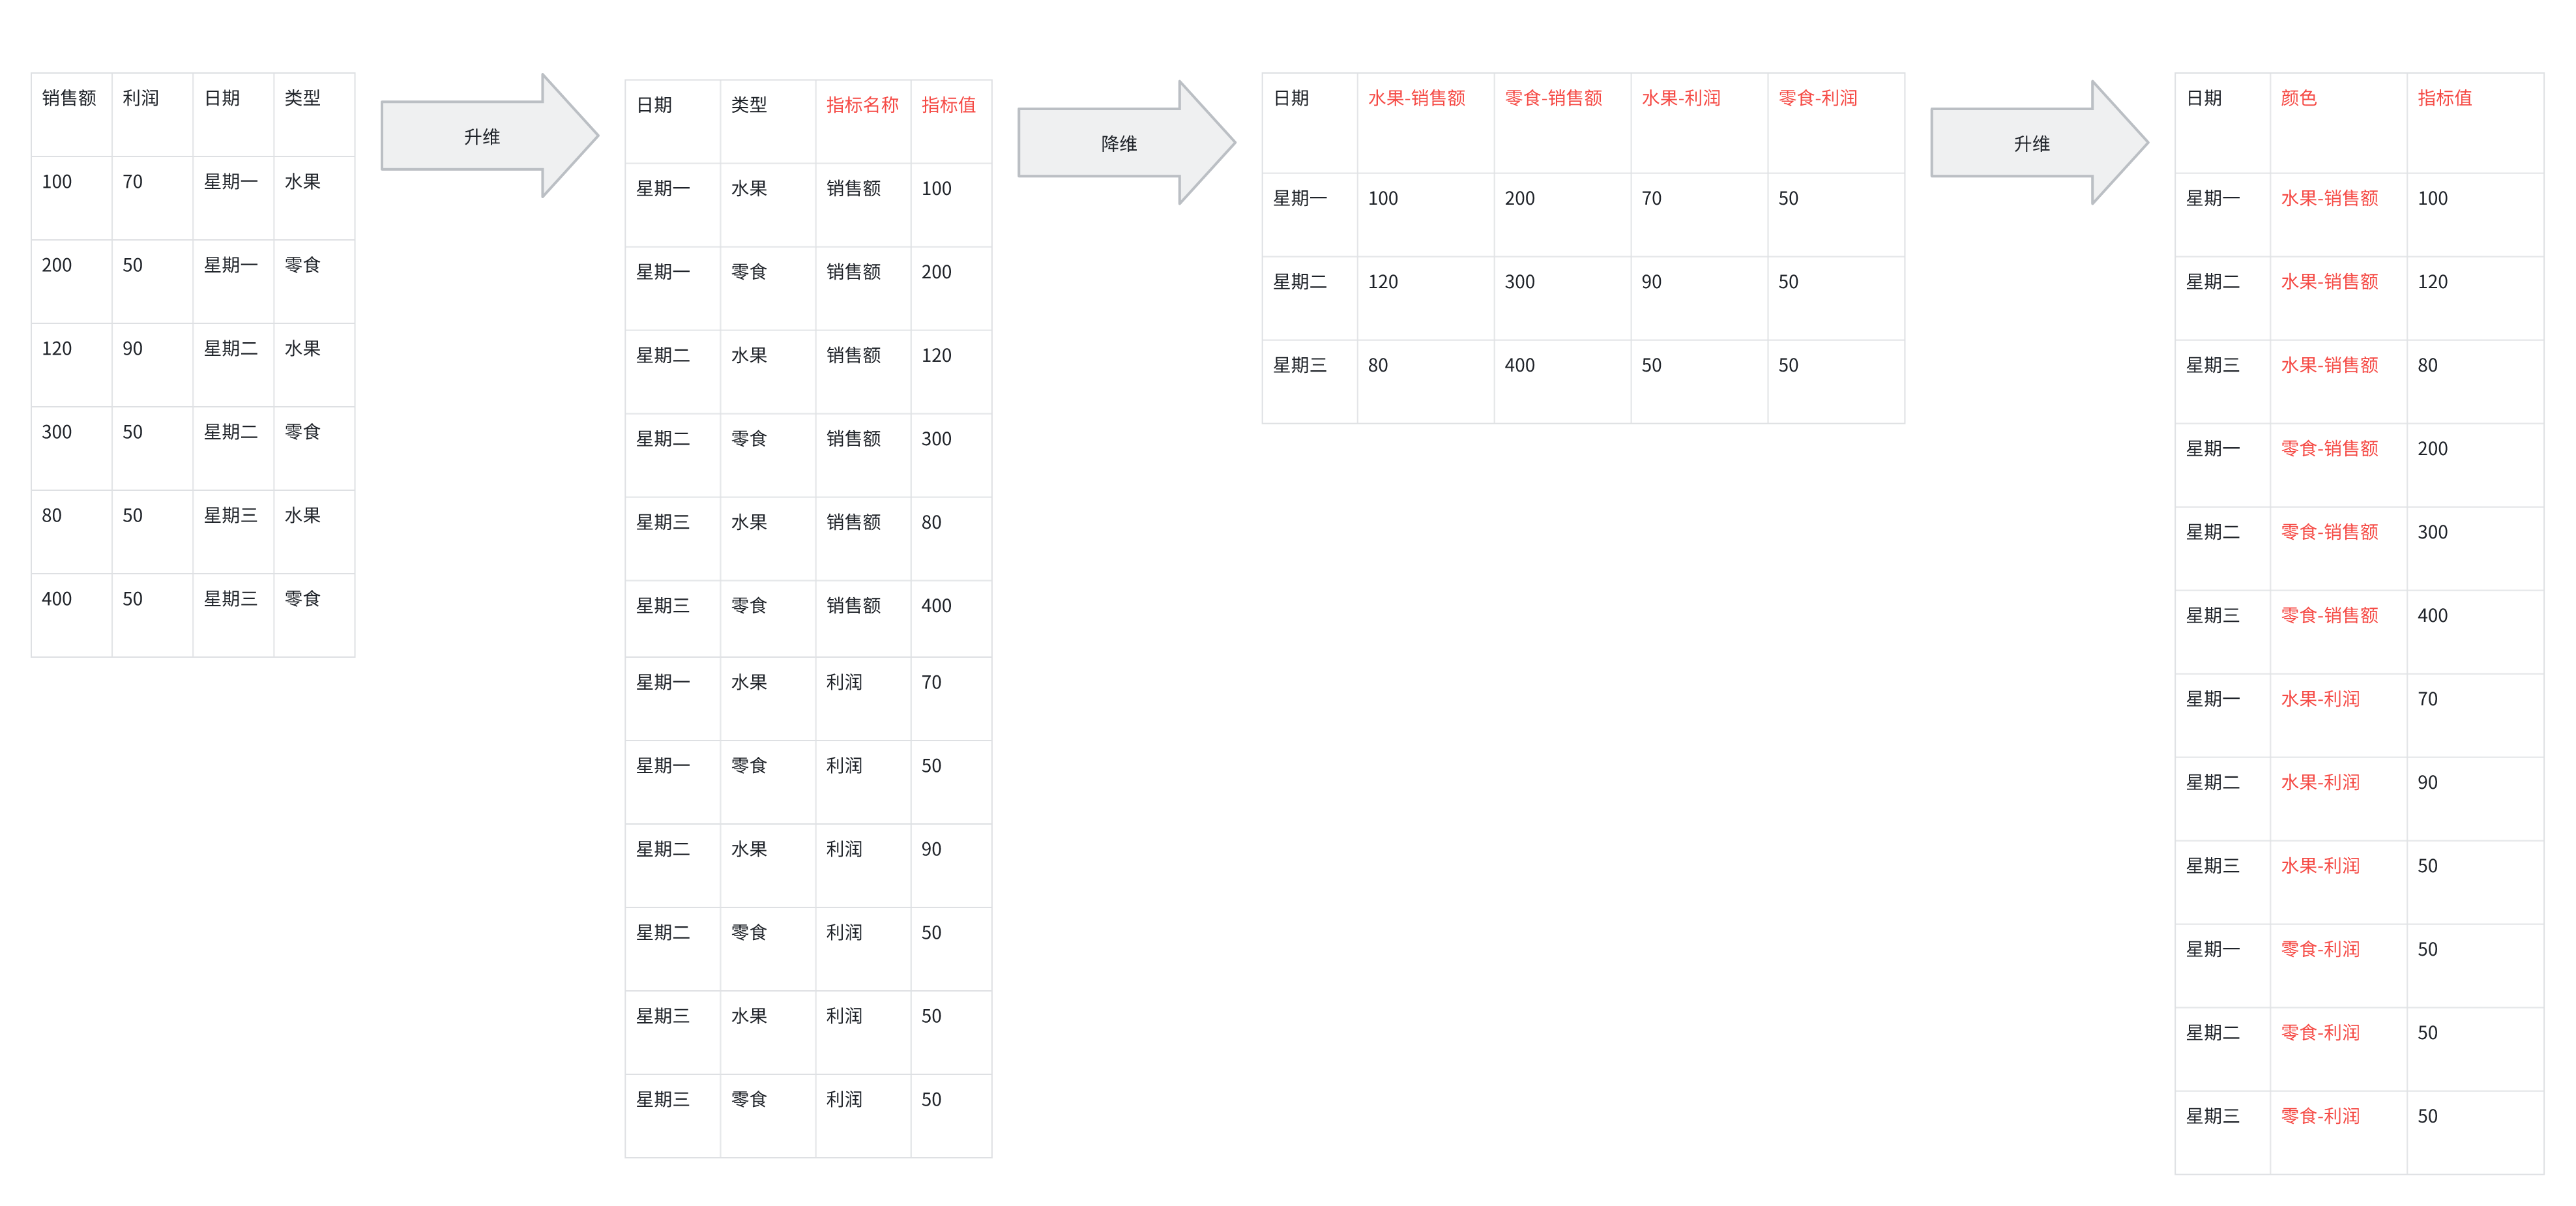Select the 水果-销售额 column header
Screen dimensions: 2576x1206
coord(1416,98)
